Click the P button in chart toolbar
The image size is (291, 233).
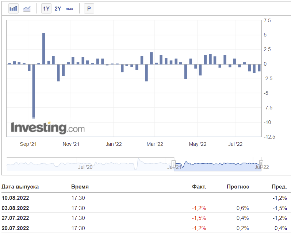point(89,8)
